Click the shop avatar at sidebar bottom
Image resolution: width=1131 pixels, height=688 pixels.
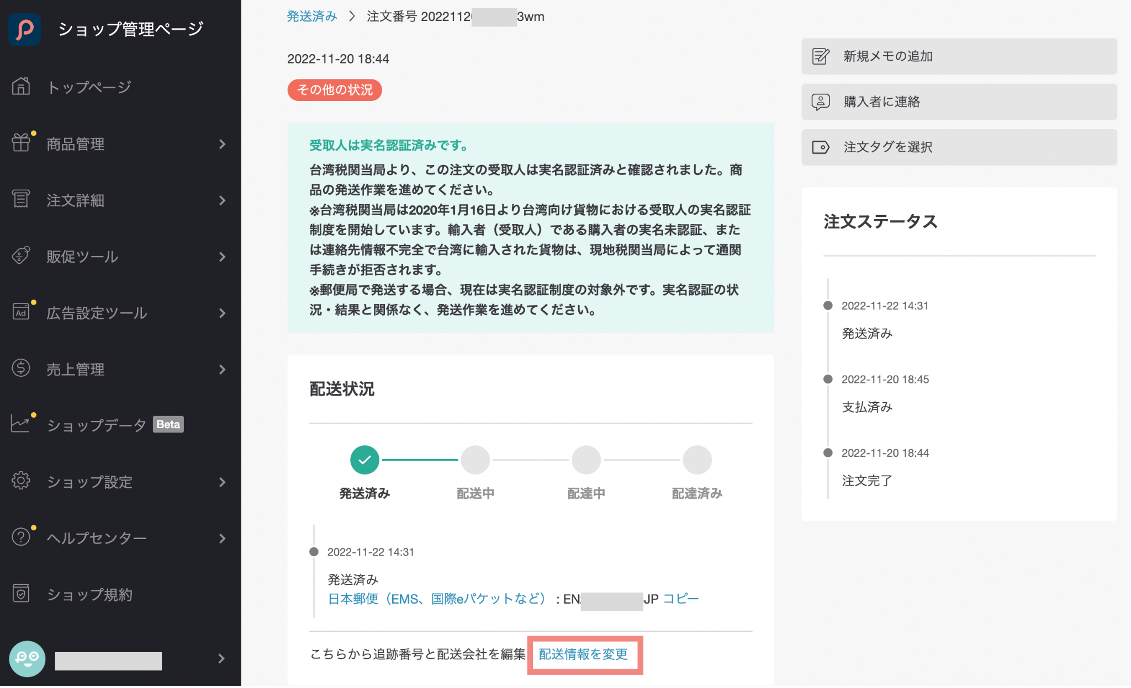pos(27,659)
